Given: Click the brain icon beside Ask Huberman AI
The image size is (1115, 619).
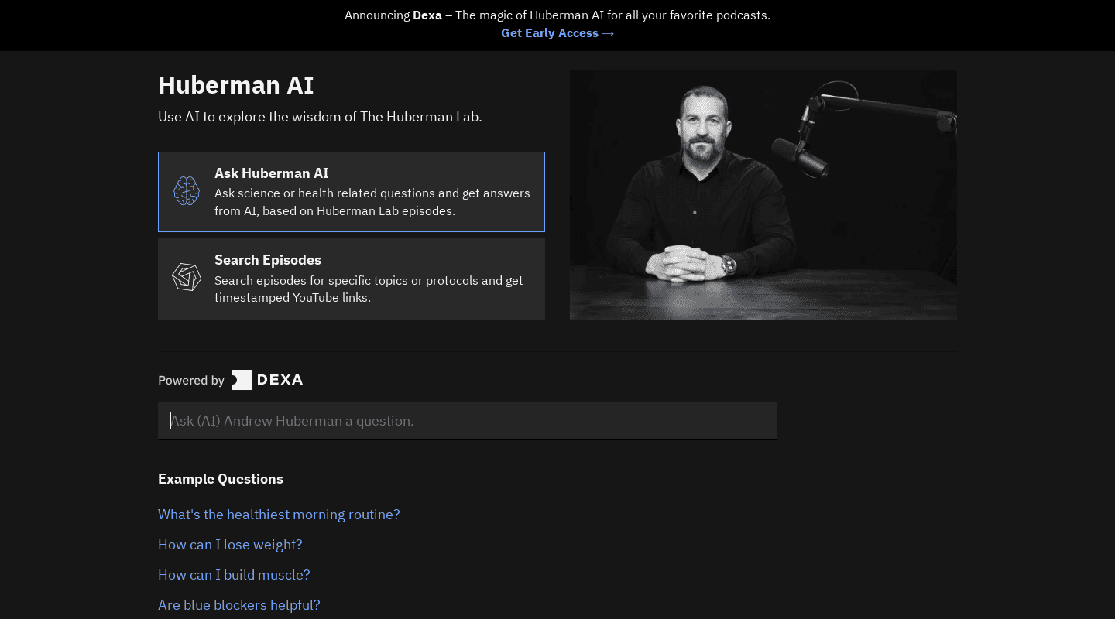Looking at the screenshot, I should [187, 191].
